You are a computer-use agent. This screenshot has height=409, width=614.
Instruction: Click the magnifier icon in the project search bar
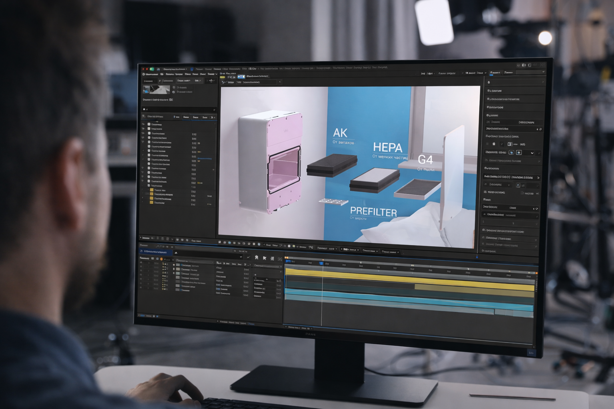click(144, 109)
